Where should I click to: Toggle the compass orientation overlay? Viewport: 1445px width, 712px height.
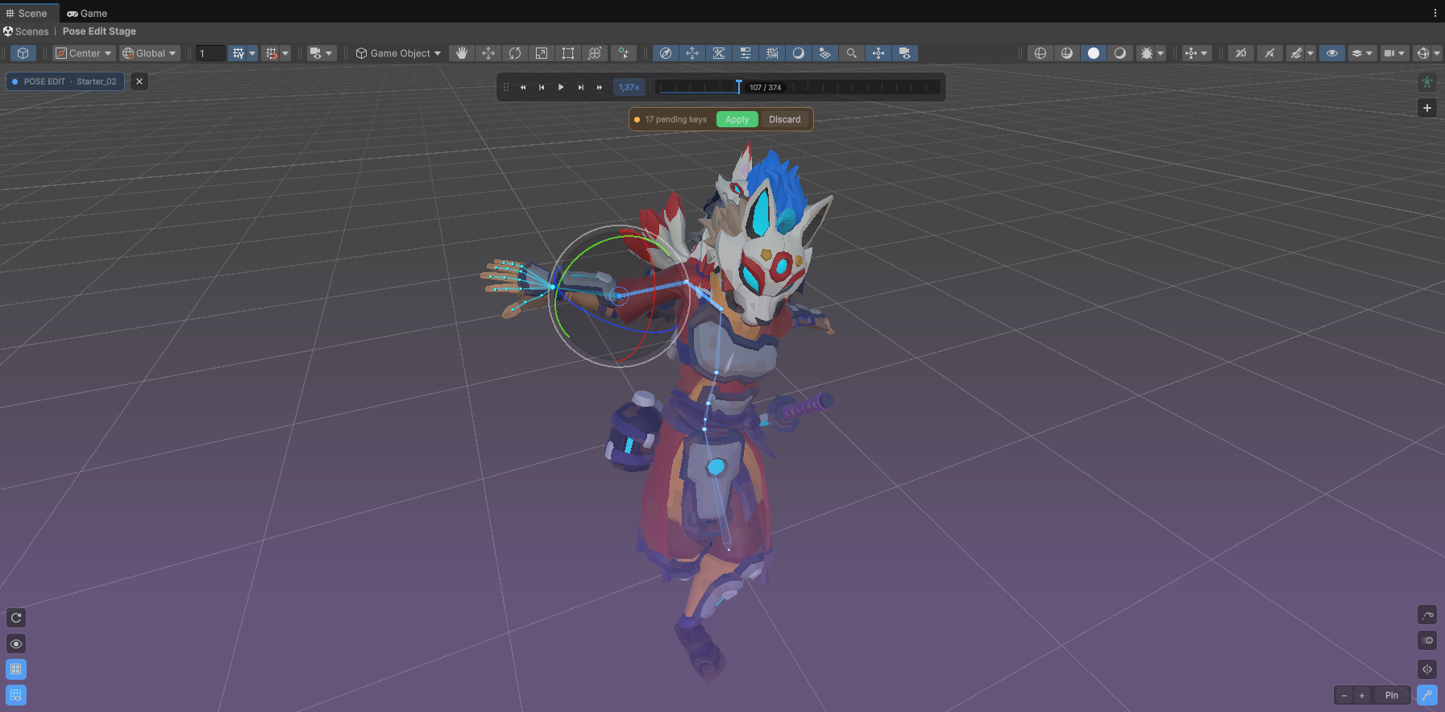pos(666,53)
